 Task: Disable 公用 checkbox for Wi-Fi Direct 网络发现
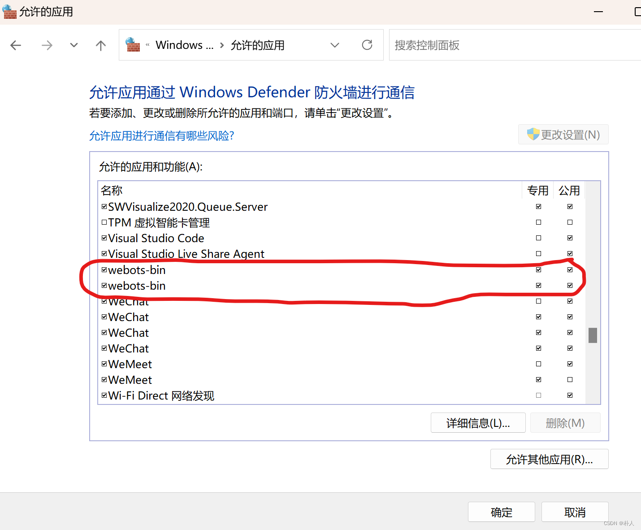[x=570, y=395]
